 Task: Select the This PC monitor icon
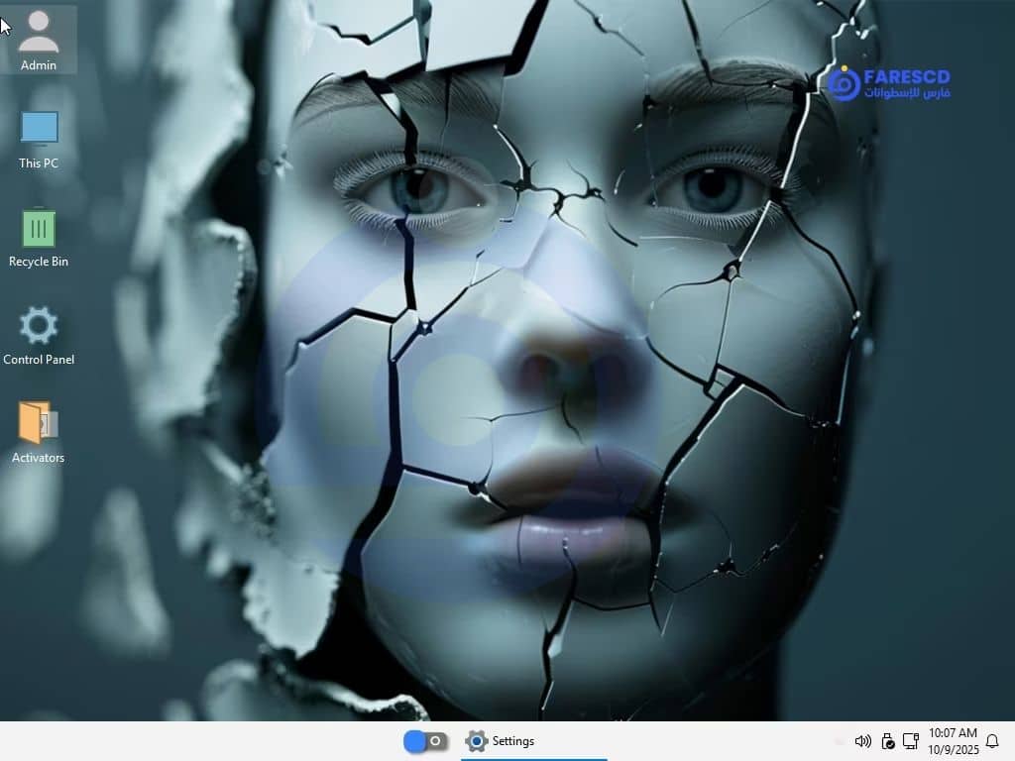[x=39, y=128]
